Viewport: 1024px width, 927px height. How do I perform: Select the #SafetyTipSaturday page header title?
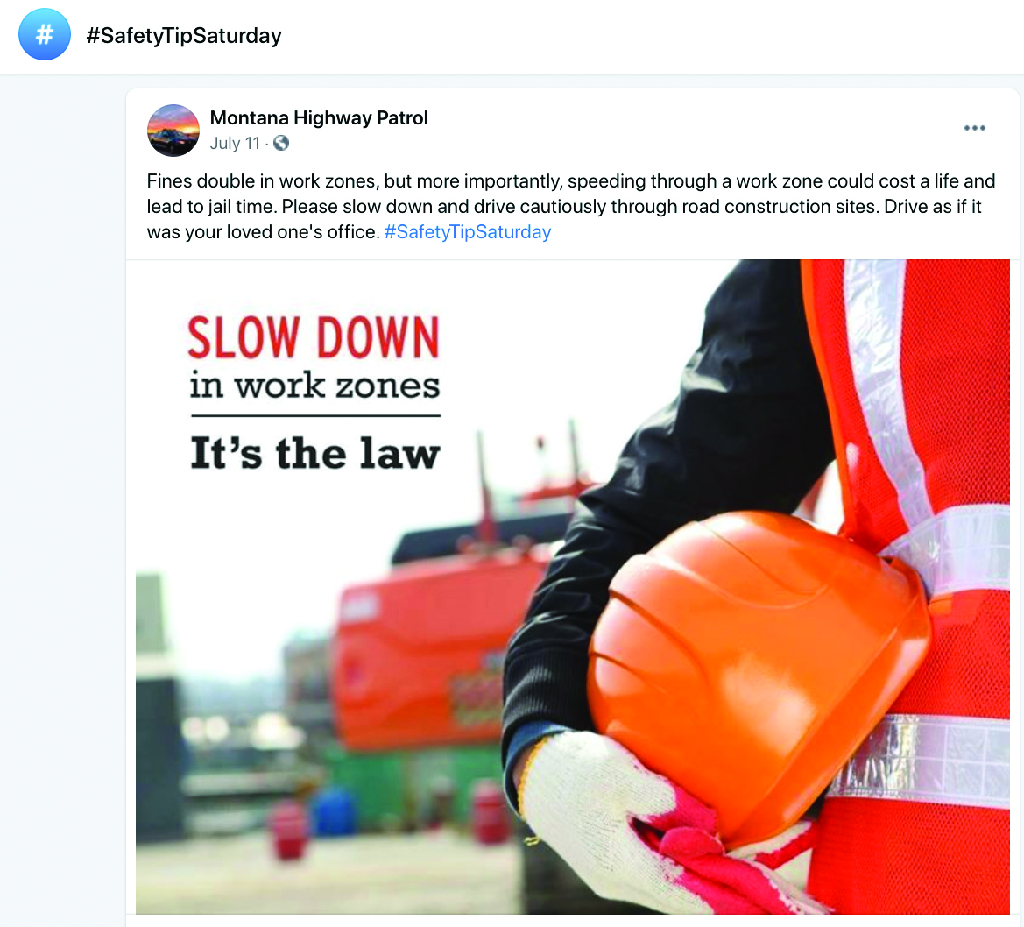pos(183,35)
